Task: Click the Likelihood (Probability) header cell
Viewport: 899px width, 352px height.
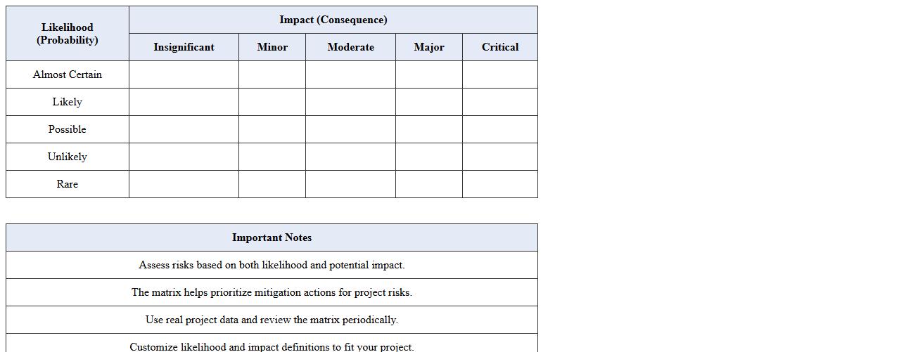Action: [x=68, y=34]
